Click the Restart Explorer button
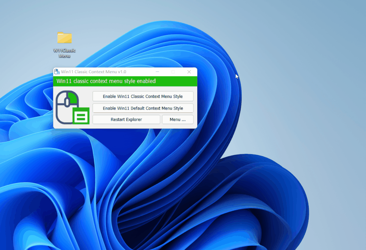366x250 pixels. click(126, 120)
